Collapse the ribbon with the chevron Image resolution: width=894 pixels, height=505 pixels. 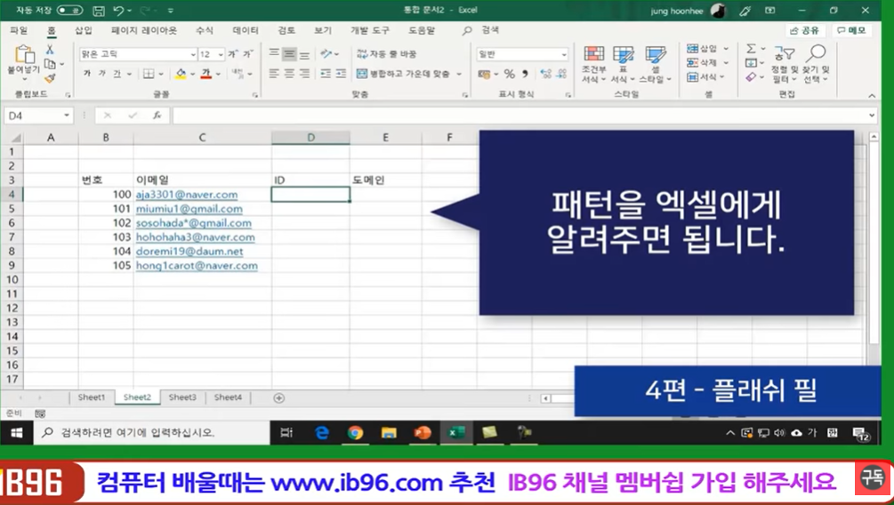[872, 96]
